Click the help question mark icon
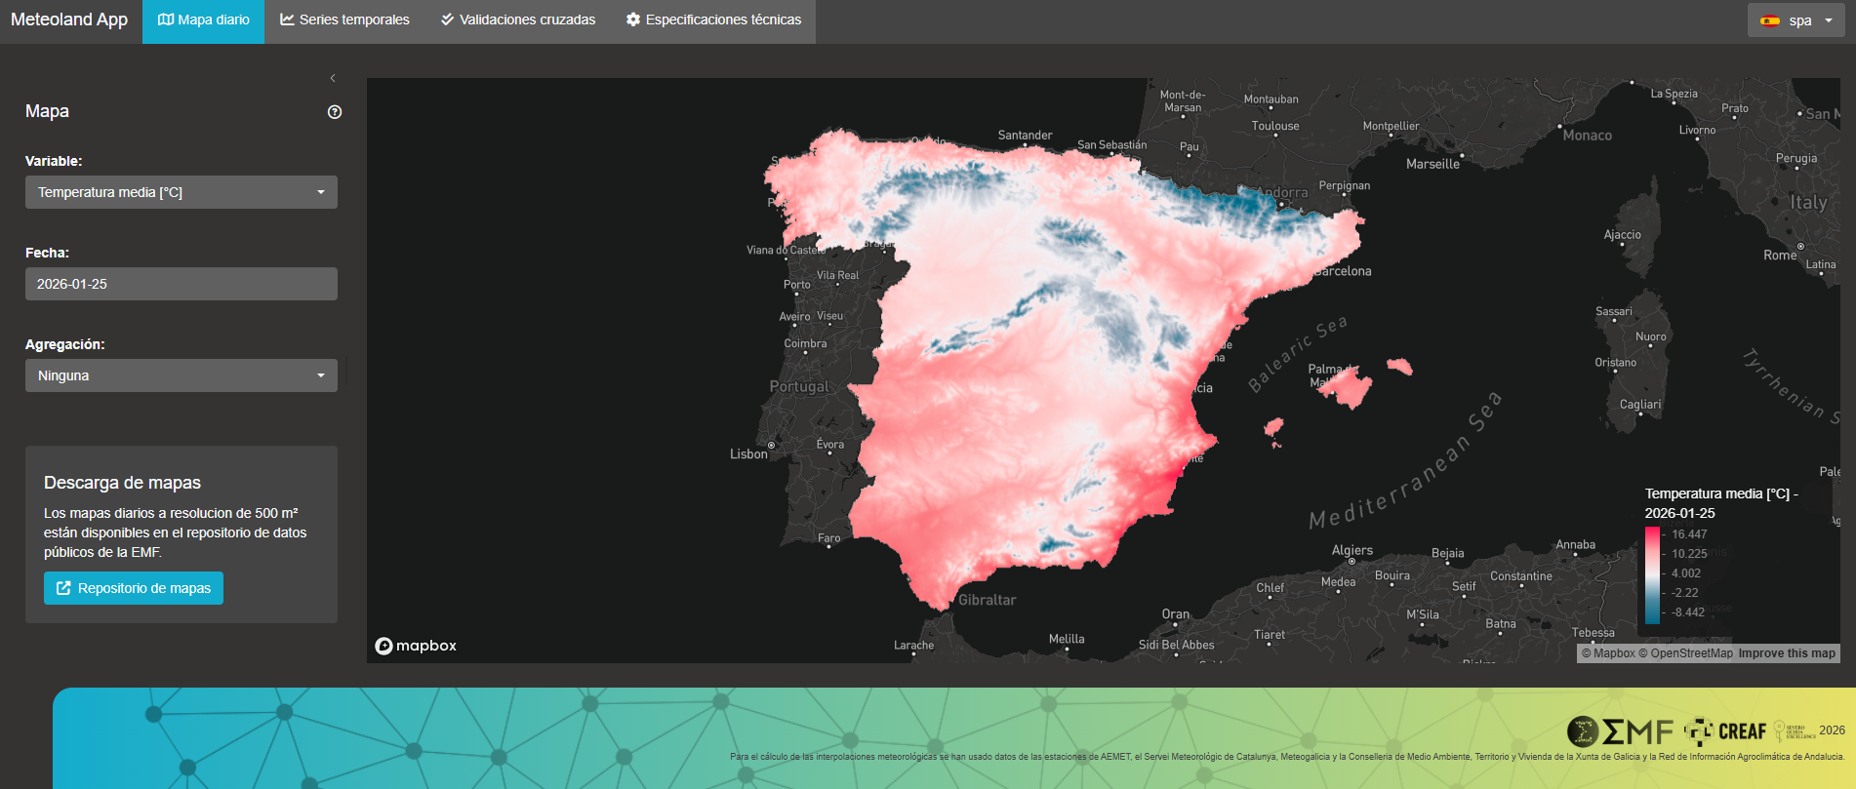 click(335, 112)
